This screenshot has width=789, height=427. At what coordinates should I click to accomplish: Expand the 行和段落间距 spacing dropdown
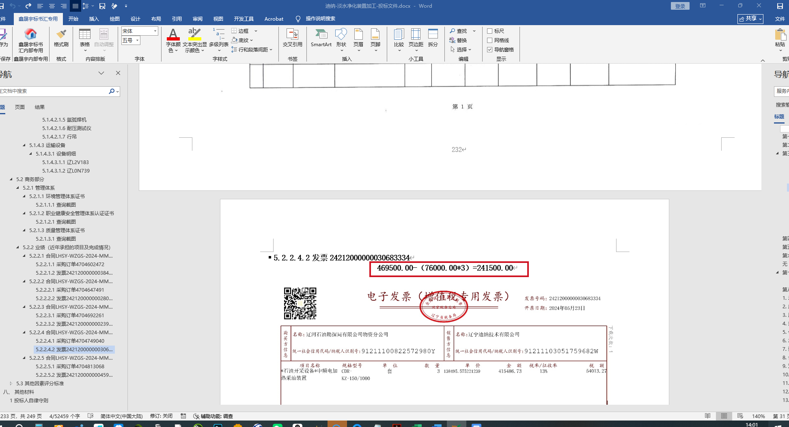coord(271,49)
